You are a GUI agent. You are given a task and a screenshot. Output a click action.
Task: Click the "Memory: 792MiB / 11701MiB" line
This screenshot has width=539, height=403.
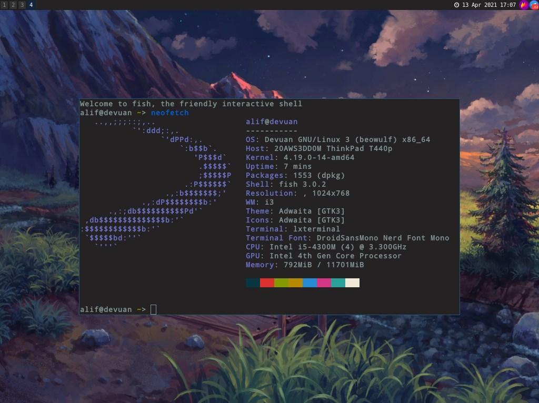305,265
